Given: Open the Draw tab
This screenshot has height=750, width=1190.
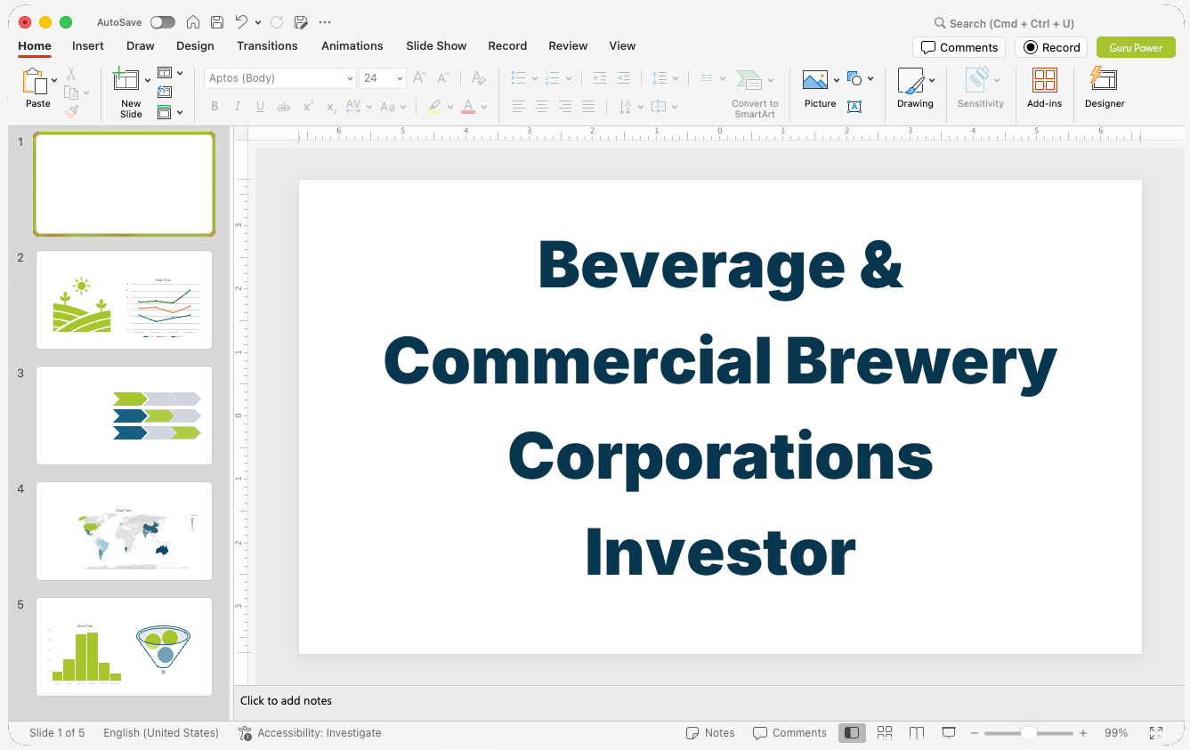Looking at the screenshot, I should (x=141, y=45).
